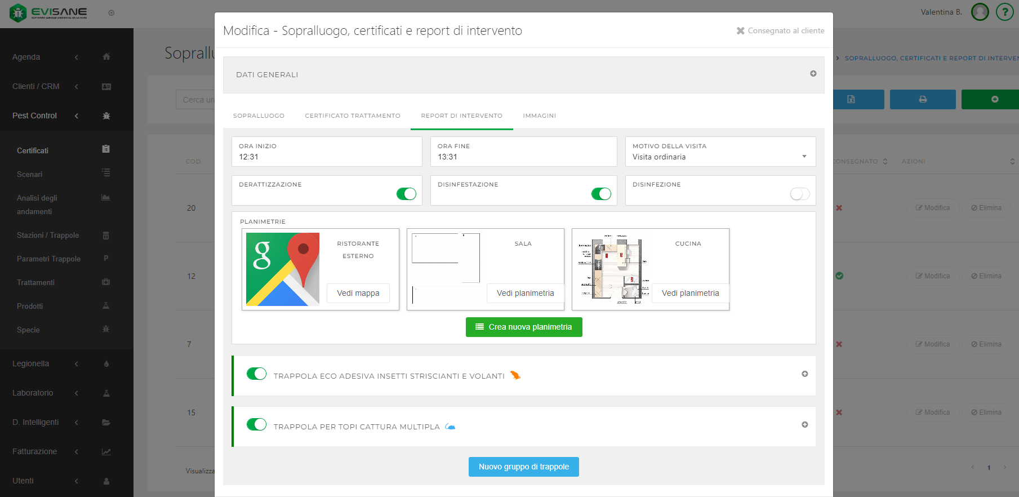
Task: Enable the Disinfezione toggle
Action: (x=799, y=194)
